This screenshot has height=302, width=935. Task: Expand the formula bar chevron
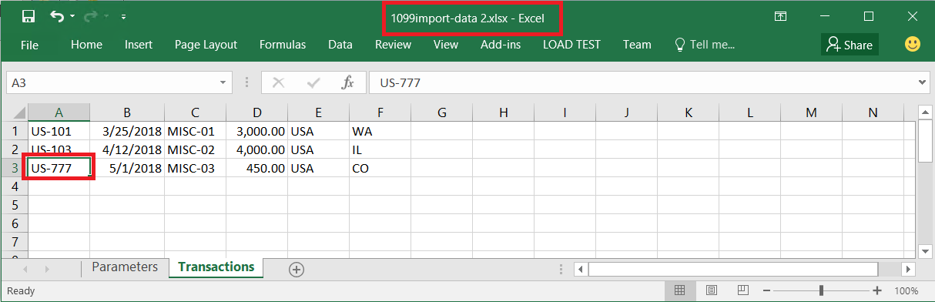coord(923,82)
